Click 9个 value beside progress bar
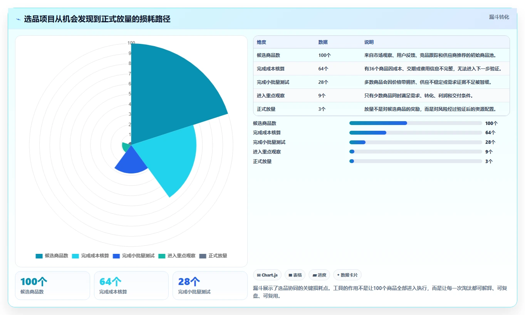The height and width of the screenshot is (315, 525). coord(489,152)
